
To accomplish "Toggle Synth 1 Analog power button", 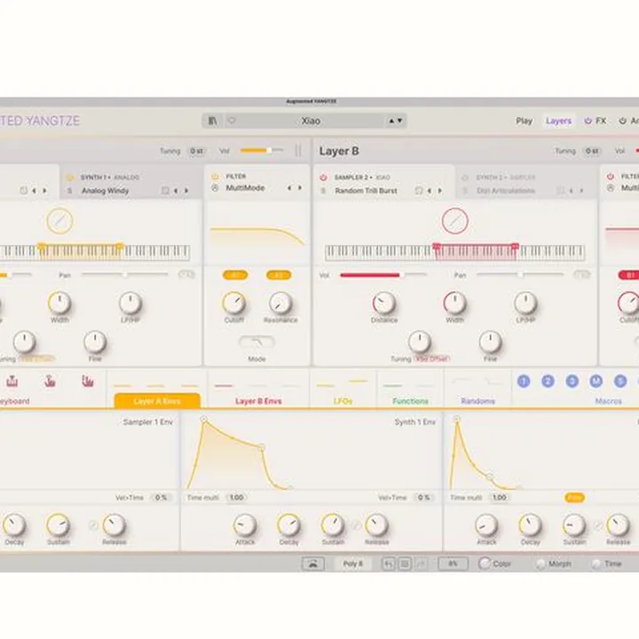I will tap(70, 177).
